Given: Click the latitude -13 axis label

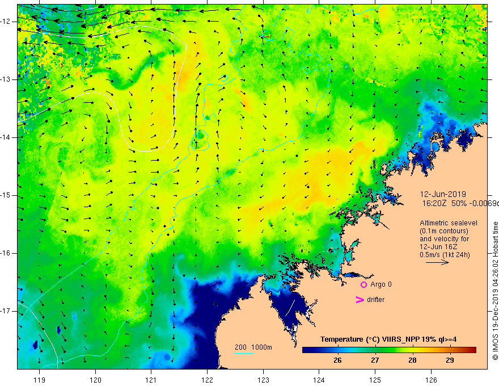Looking at the screenshot, I should [x=6, y=79].
